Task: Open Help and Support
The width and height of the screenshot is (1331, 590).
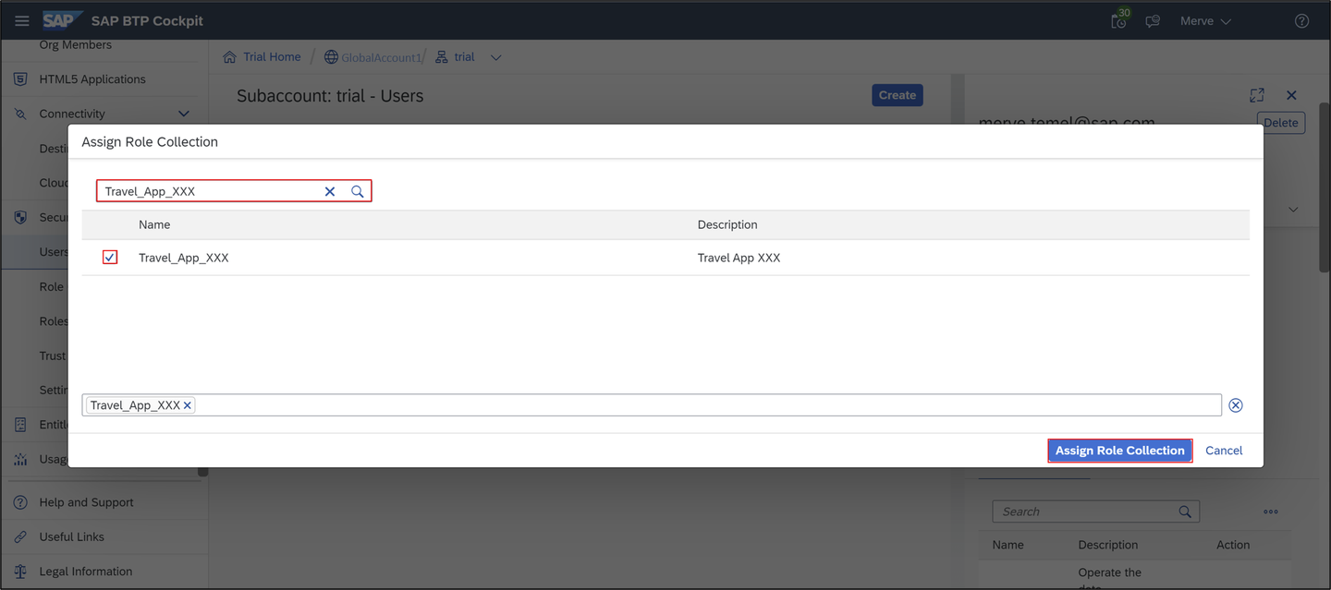Action: (x=86, y=502)
